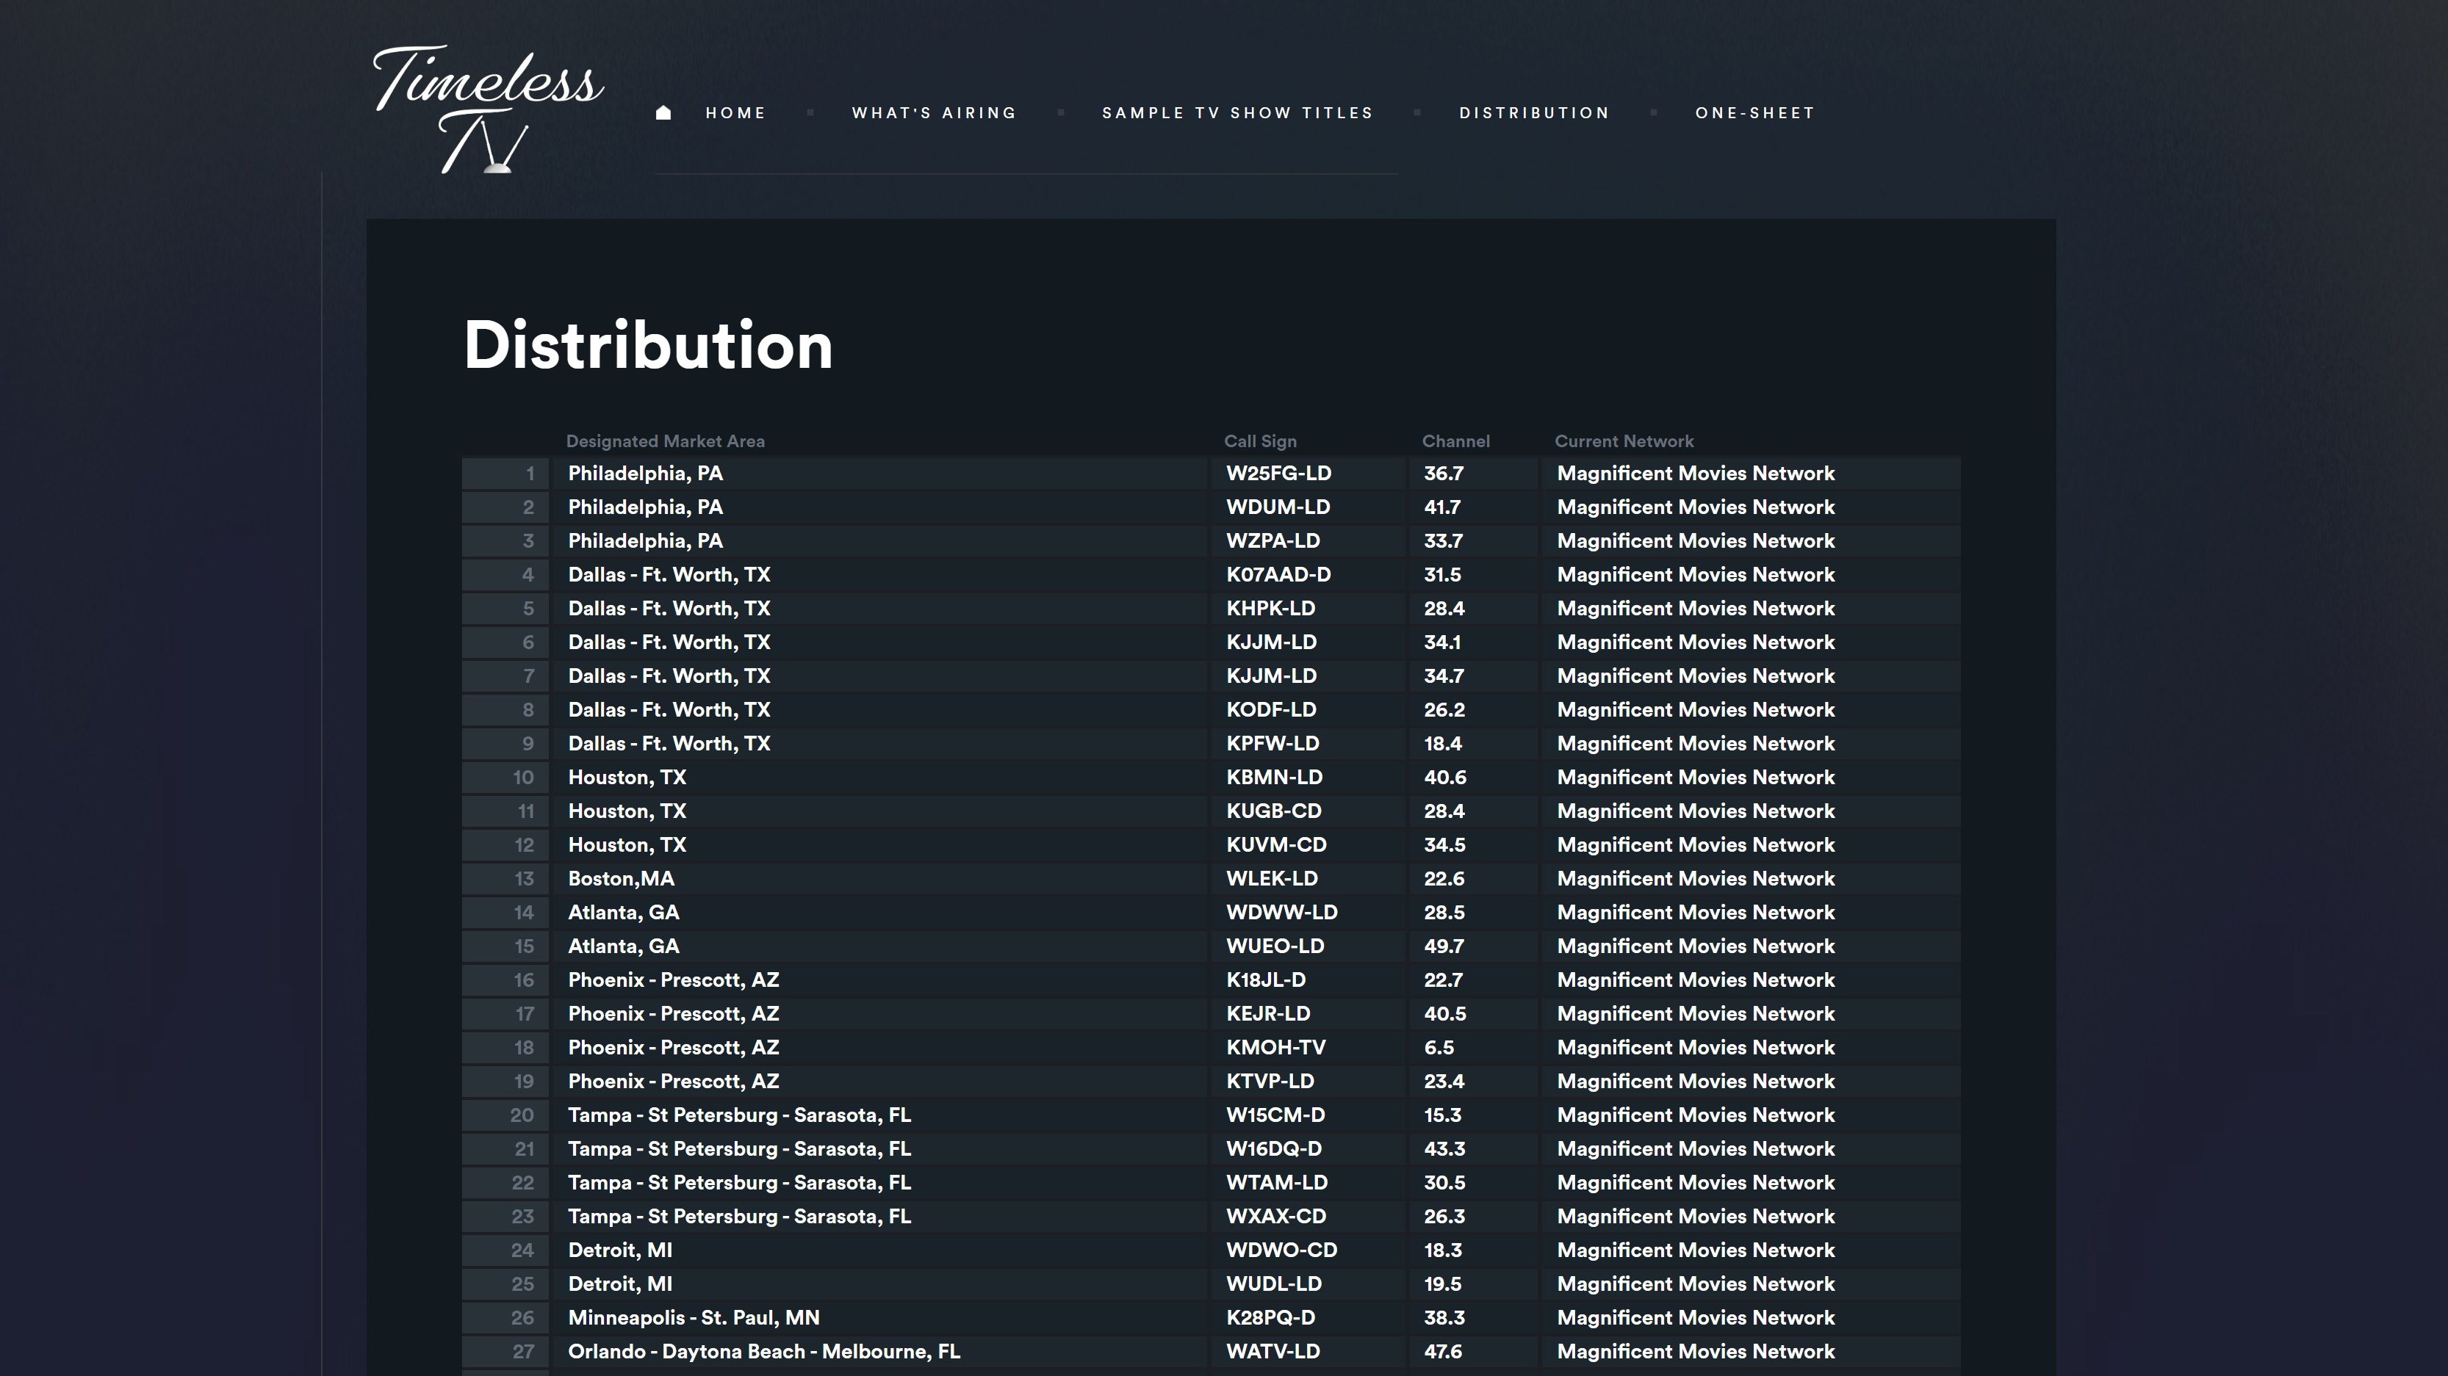The width and height of the screenshot is (2448, 1376).
Task: Select call sign WZPA-LD
Action: click(1272, 541)
